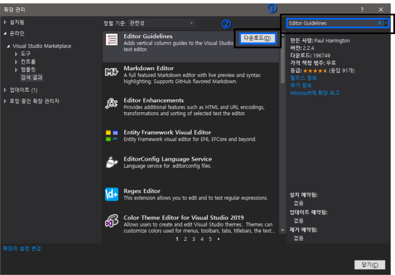
Task: Clear the search box with the X icon
Action: (380, 23)
